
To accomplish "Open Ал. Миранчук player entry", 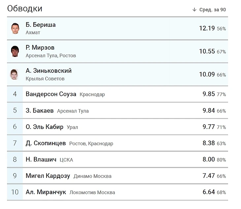I will click(46, 192).
